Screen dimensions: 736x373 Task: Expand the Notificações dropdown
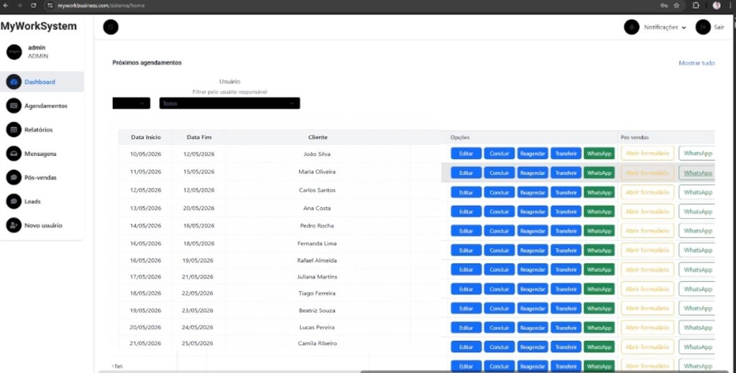coord(665,28)
